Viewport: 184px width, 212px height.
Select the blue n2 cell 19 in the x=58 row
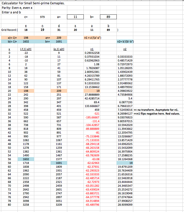[x=125, y=163]
